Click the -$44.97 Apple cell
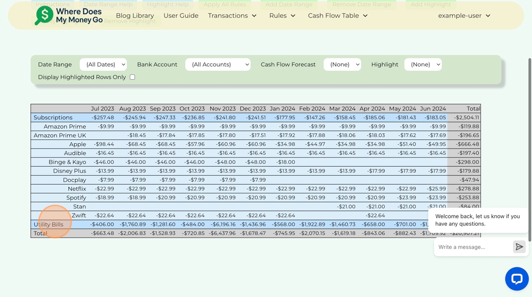The height and width of the screenshot is (297, 532). (x=315, y=144)
